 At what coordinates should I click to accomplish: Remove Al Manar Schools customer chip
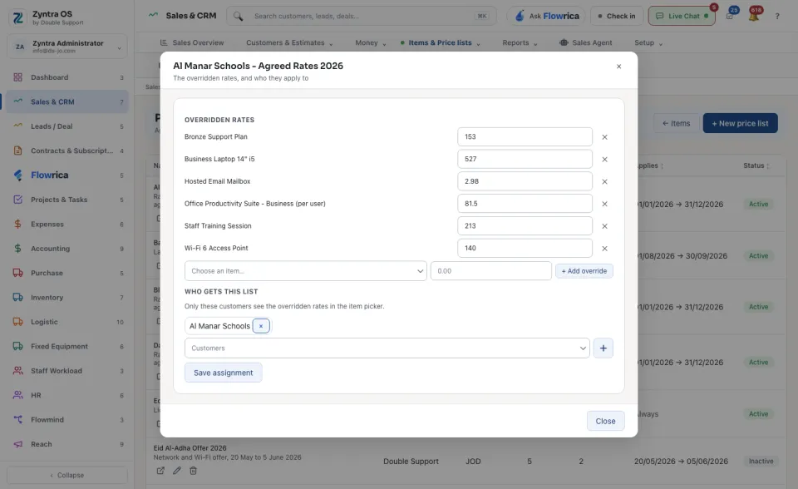[x=261, y=326]
